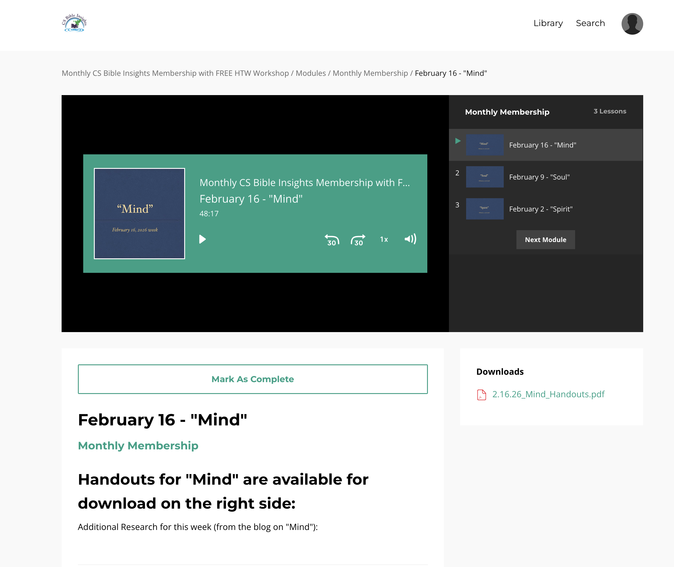Select the February 2 "Spirit" lesson
Image resolution: width=674 pixels, height=567 pixels.
540,209
